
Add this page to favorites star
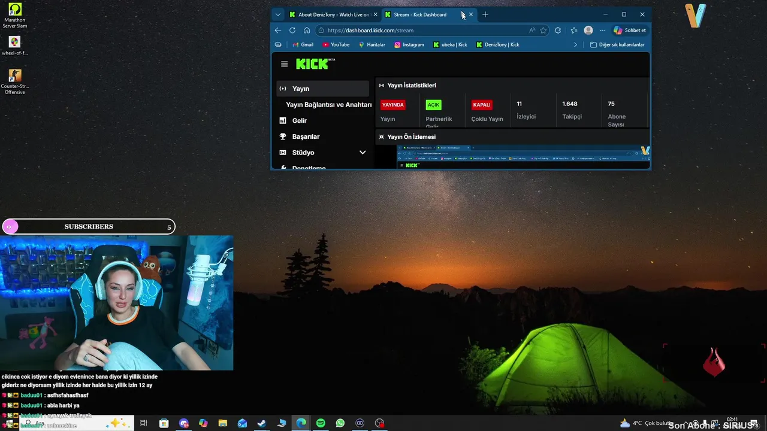(x=543, y=31)
